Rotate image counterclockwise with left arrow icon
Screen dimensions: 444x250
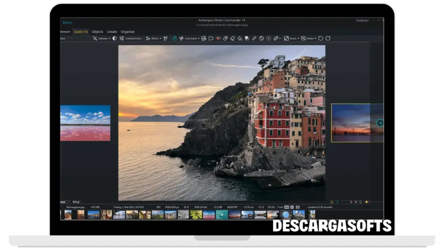(x=320, y=38)
